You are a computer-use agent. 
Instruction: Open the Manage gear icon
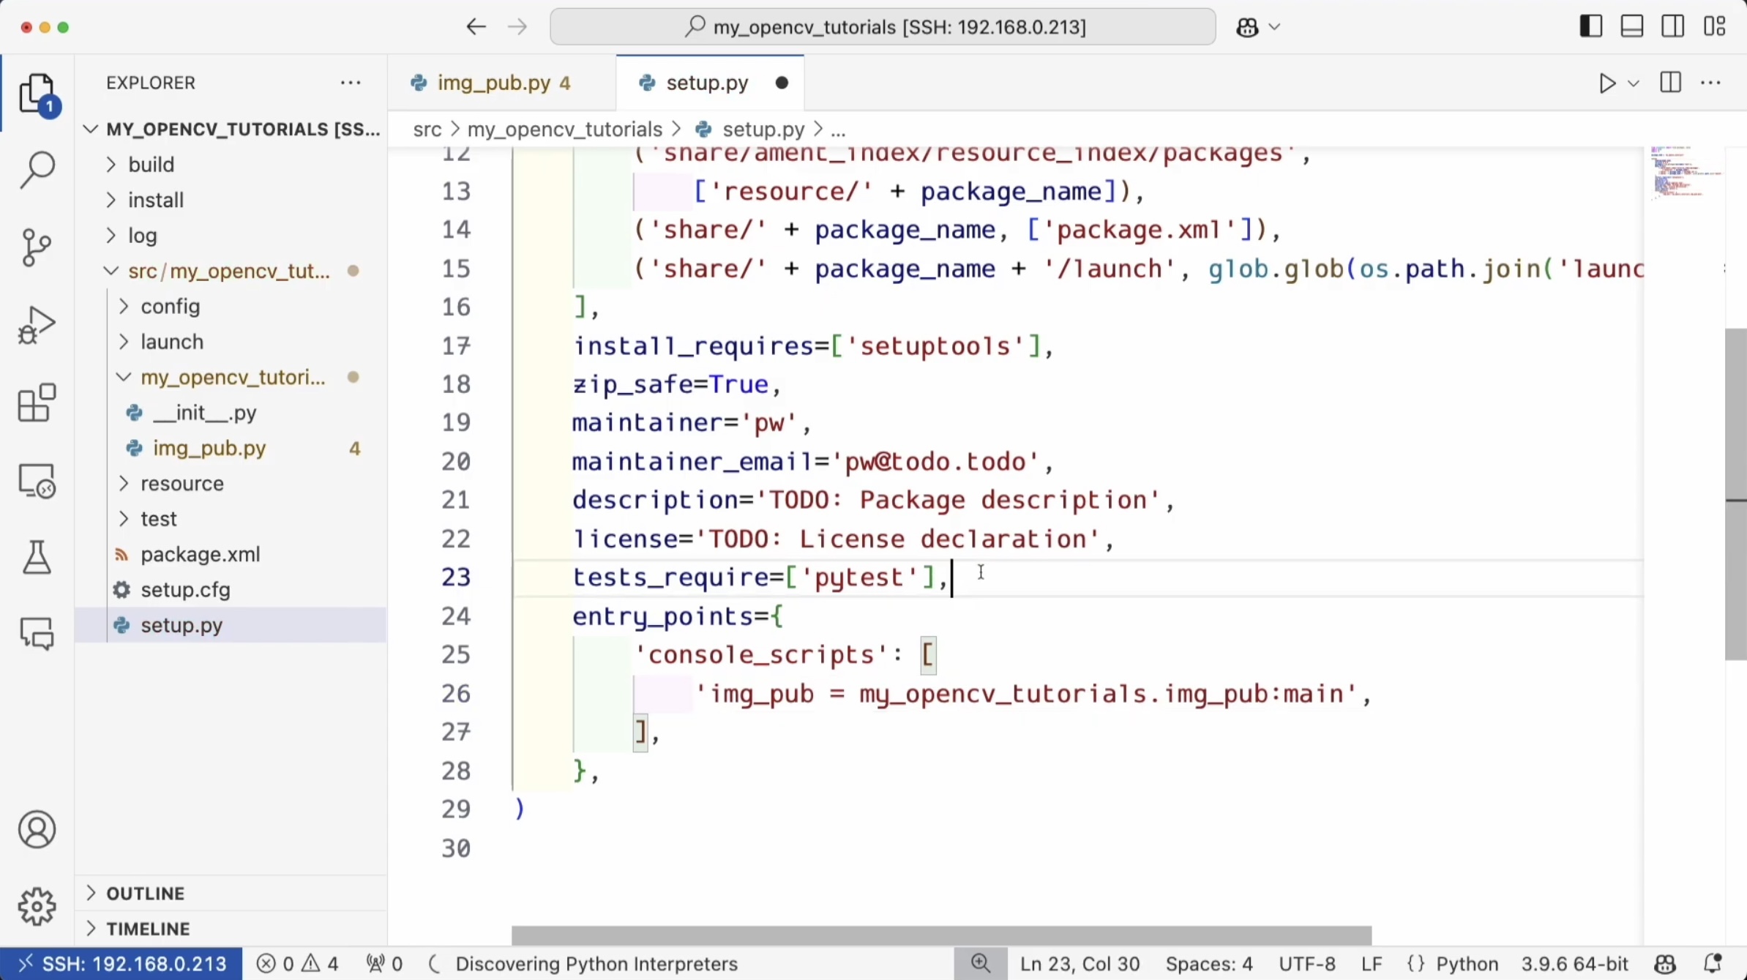(x=37, y=907)
